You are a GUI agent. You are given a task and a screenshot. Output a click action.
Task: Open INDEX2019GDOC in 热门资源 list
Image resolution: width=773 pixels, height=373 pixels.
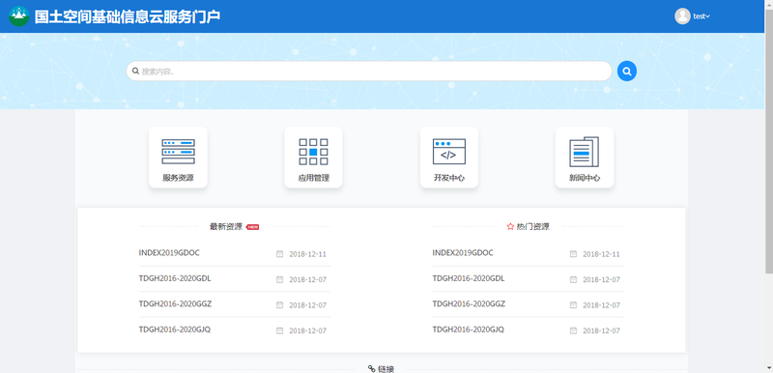pos(463,253)
